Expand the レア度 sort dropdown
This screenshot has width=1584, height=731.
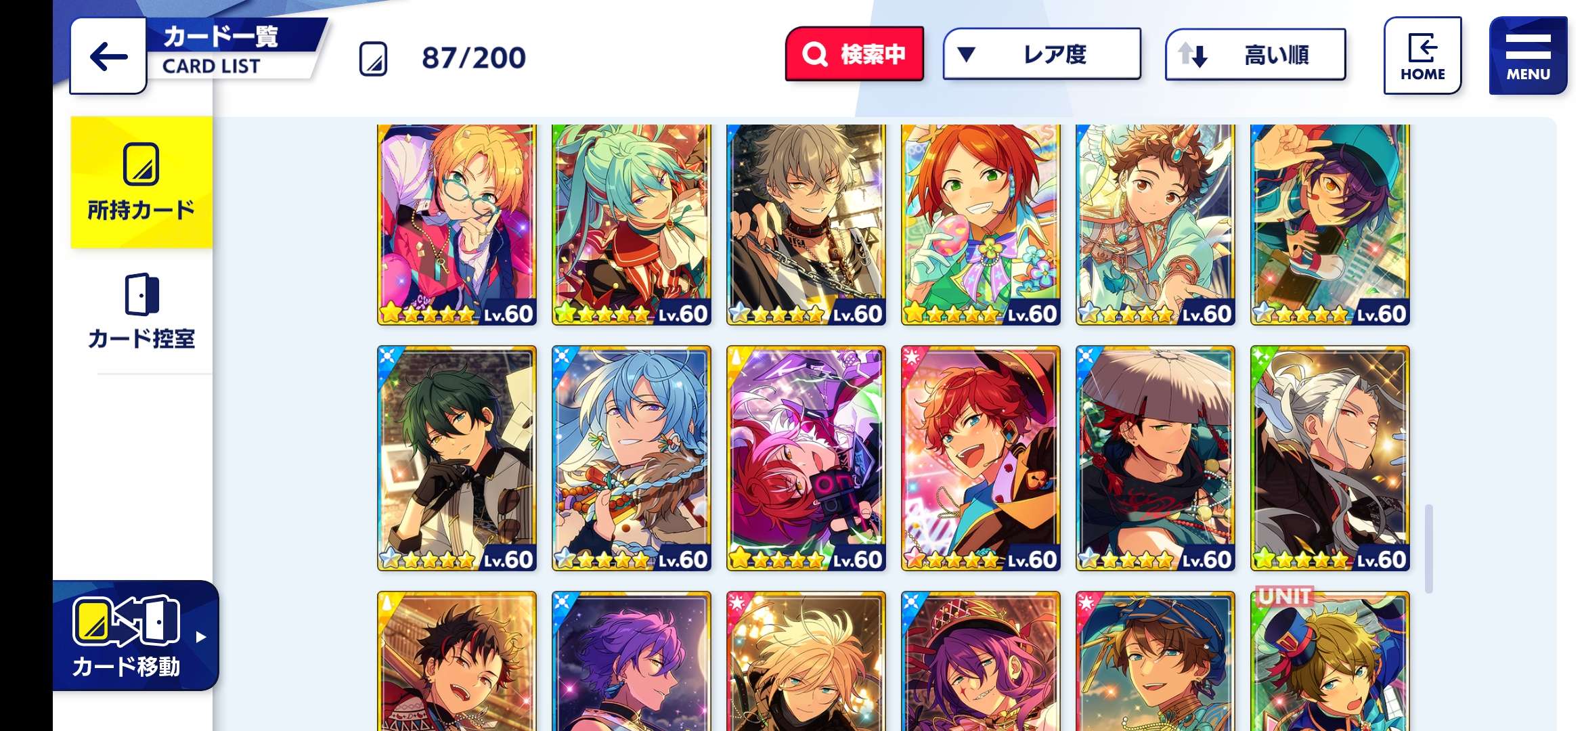(1042, 54)
